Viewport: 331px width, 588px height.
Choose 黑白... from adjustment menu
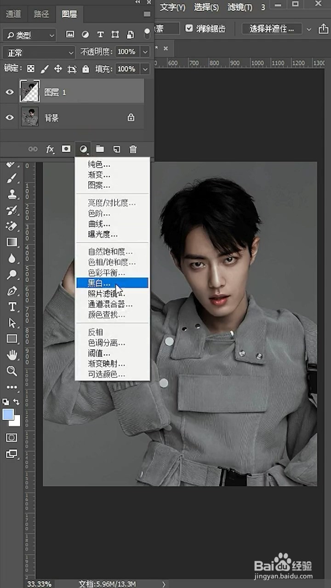pyautogui.click(x=112, y=283)
